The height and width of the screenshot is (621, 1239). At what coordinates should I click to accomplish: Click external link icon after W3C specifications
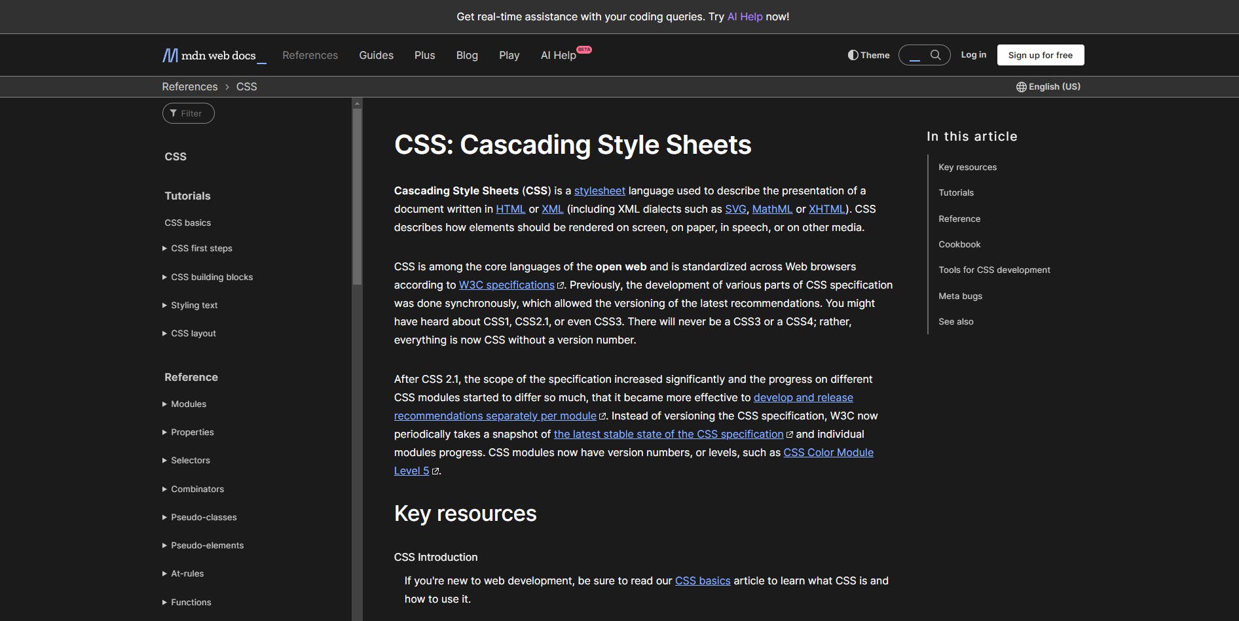561,285
